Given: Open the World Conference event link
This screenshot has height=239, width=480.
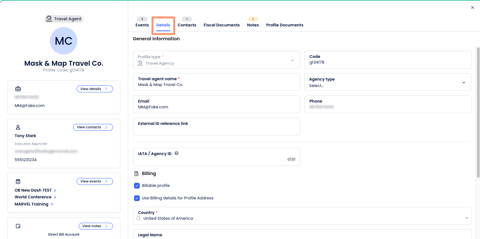Looking at the screenshot, I should [33, 197].
